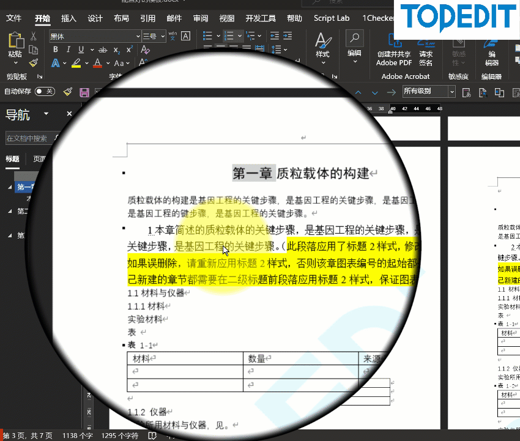520x441 pixels.
Task: Click the Paste (粘贴) clipboard icon
Action: click(15, 40)
